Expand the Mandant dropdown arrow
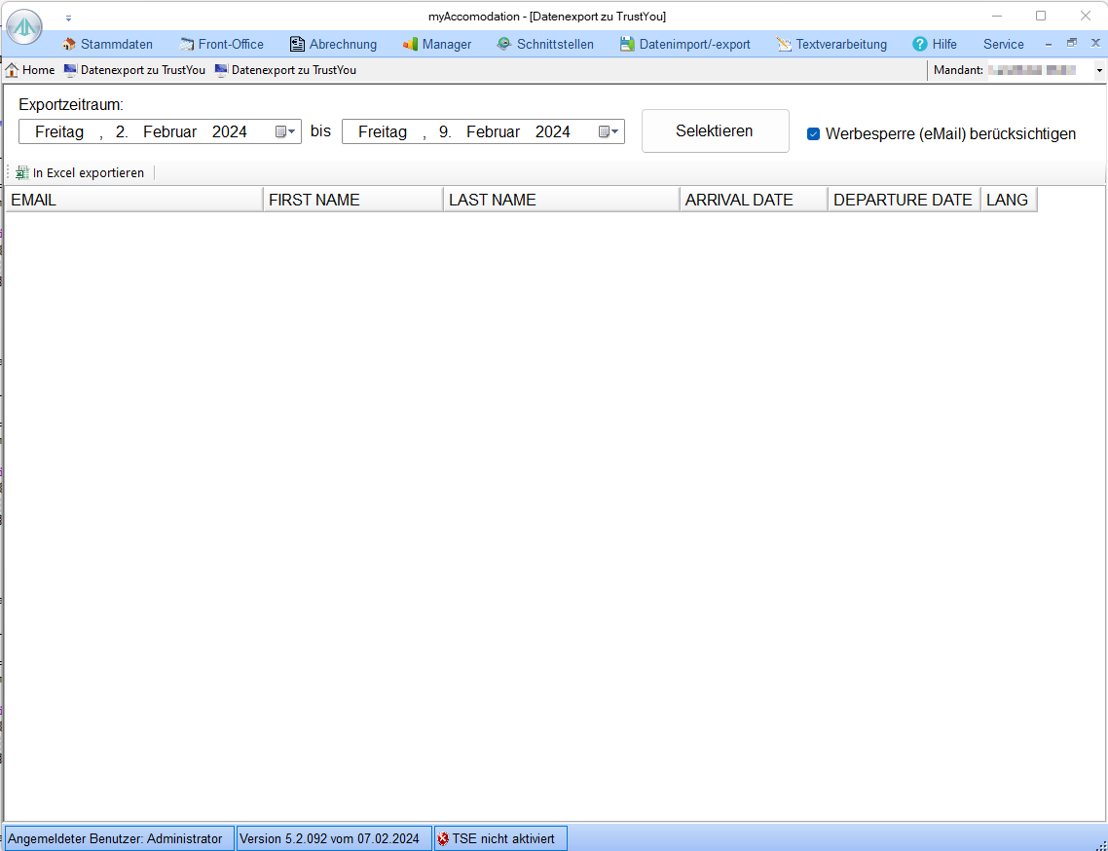Viewport: 1108px width, 851px height. coord(1099,70)
